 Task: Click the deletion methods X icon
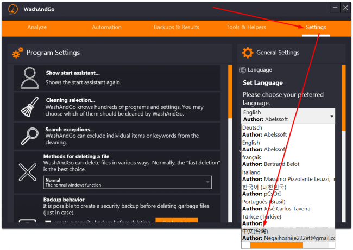28,172
